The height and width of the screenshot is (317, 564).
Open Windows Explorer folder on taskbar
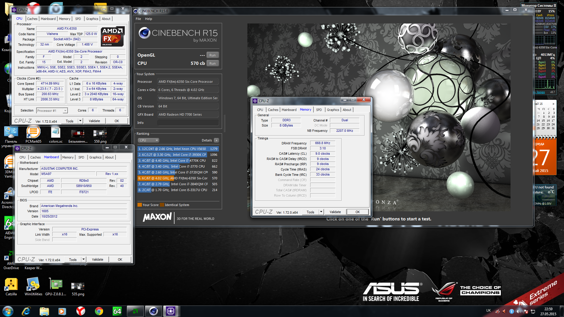pos(44,311)
